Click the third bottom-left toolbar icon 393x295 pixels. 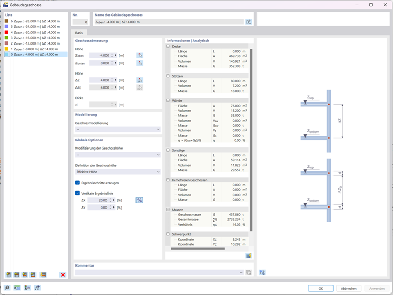27,288
